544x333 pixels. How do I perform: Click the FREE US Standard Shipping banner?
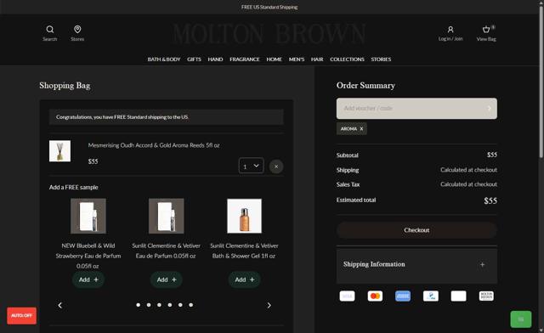coord(269,7)
